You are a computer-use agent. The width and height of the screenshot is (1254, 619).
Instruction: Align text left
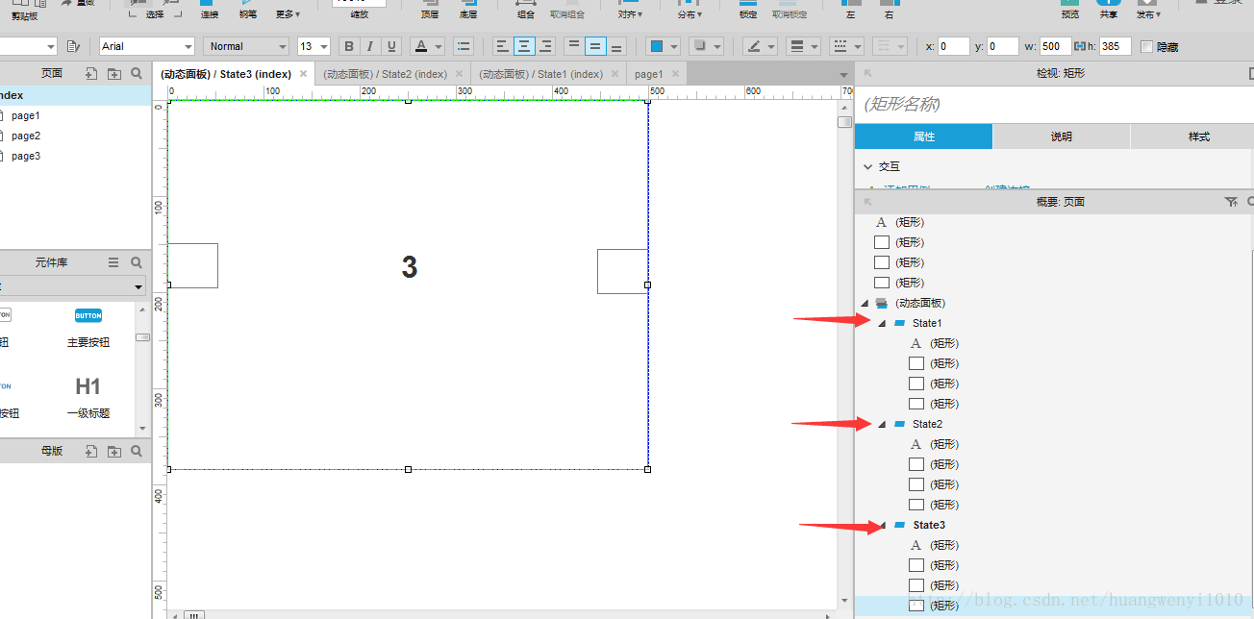[503, 46]
